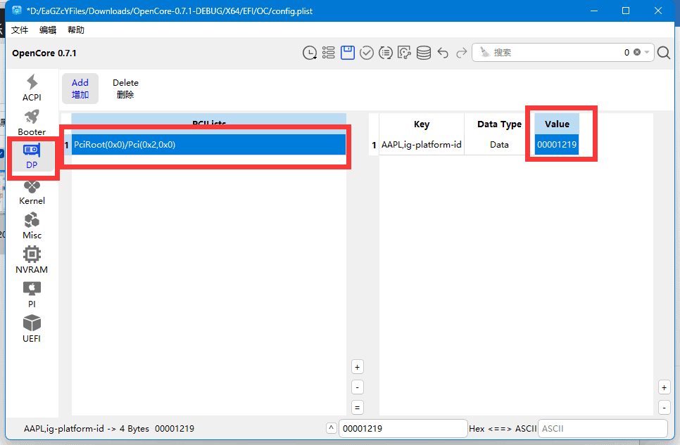Expand the search box dropdown arrow
Viewport: 680px width, 445px height.
coord(647,53)
